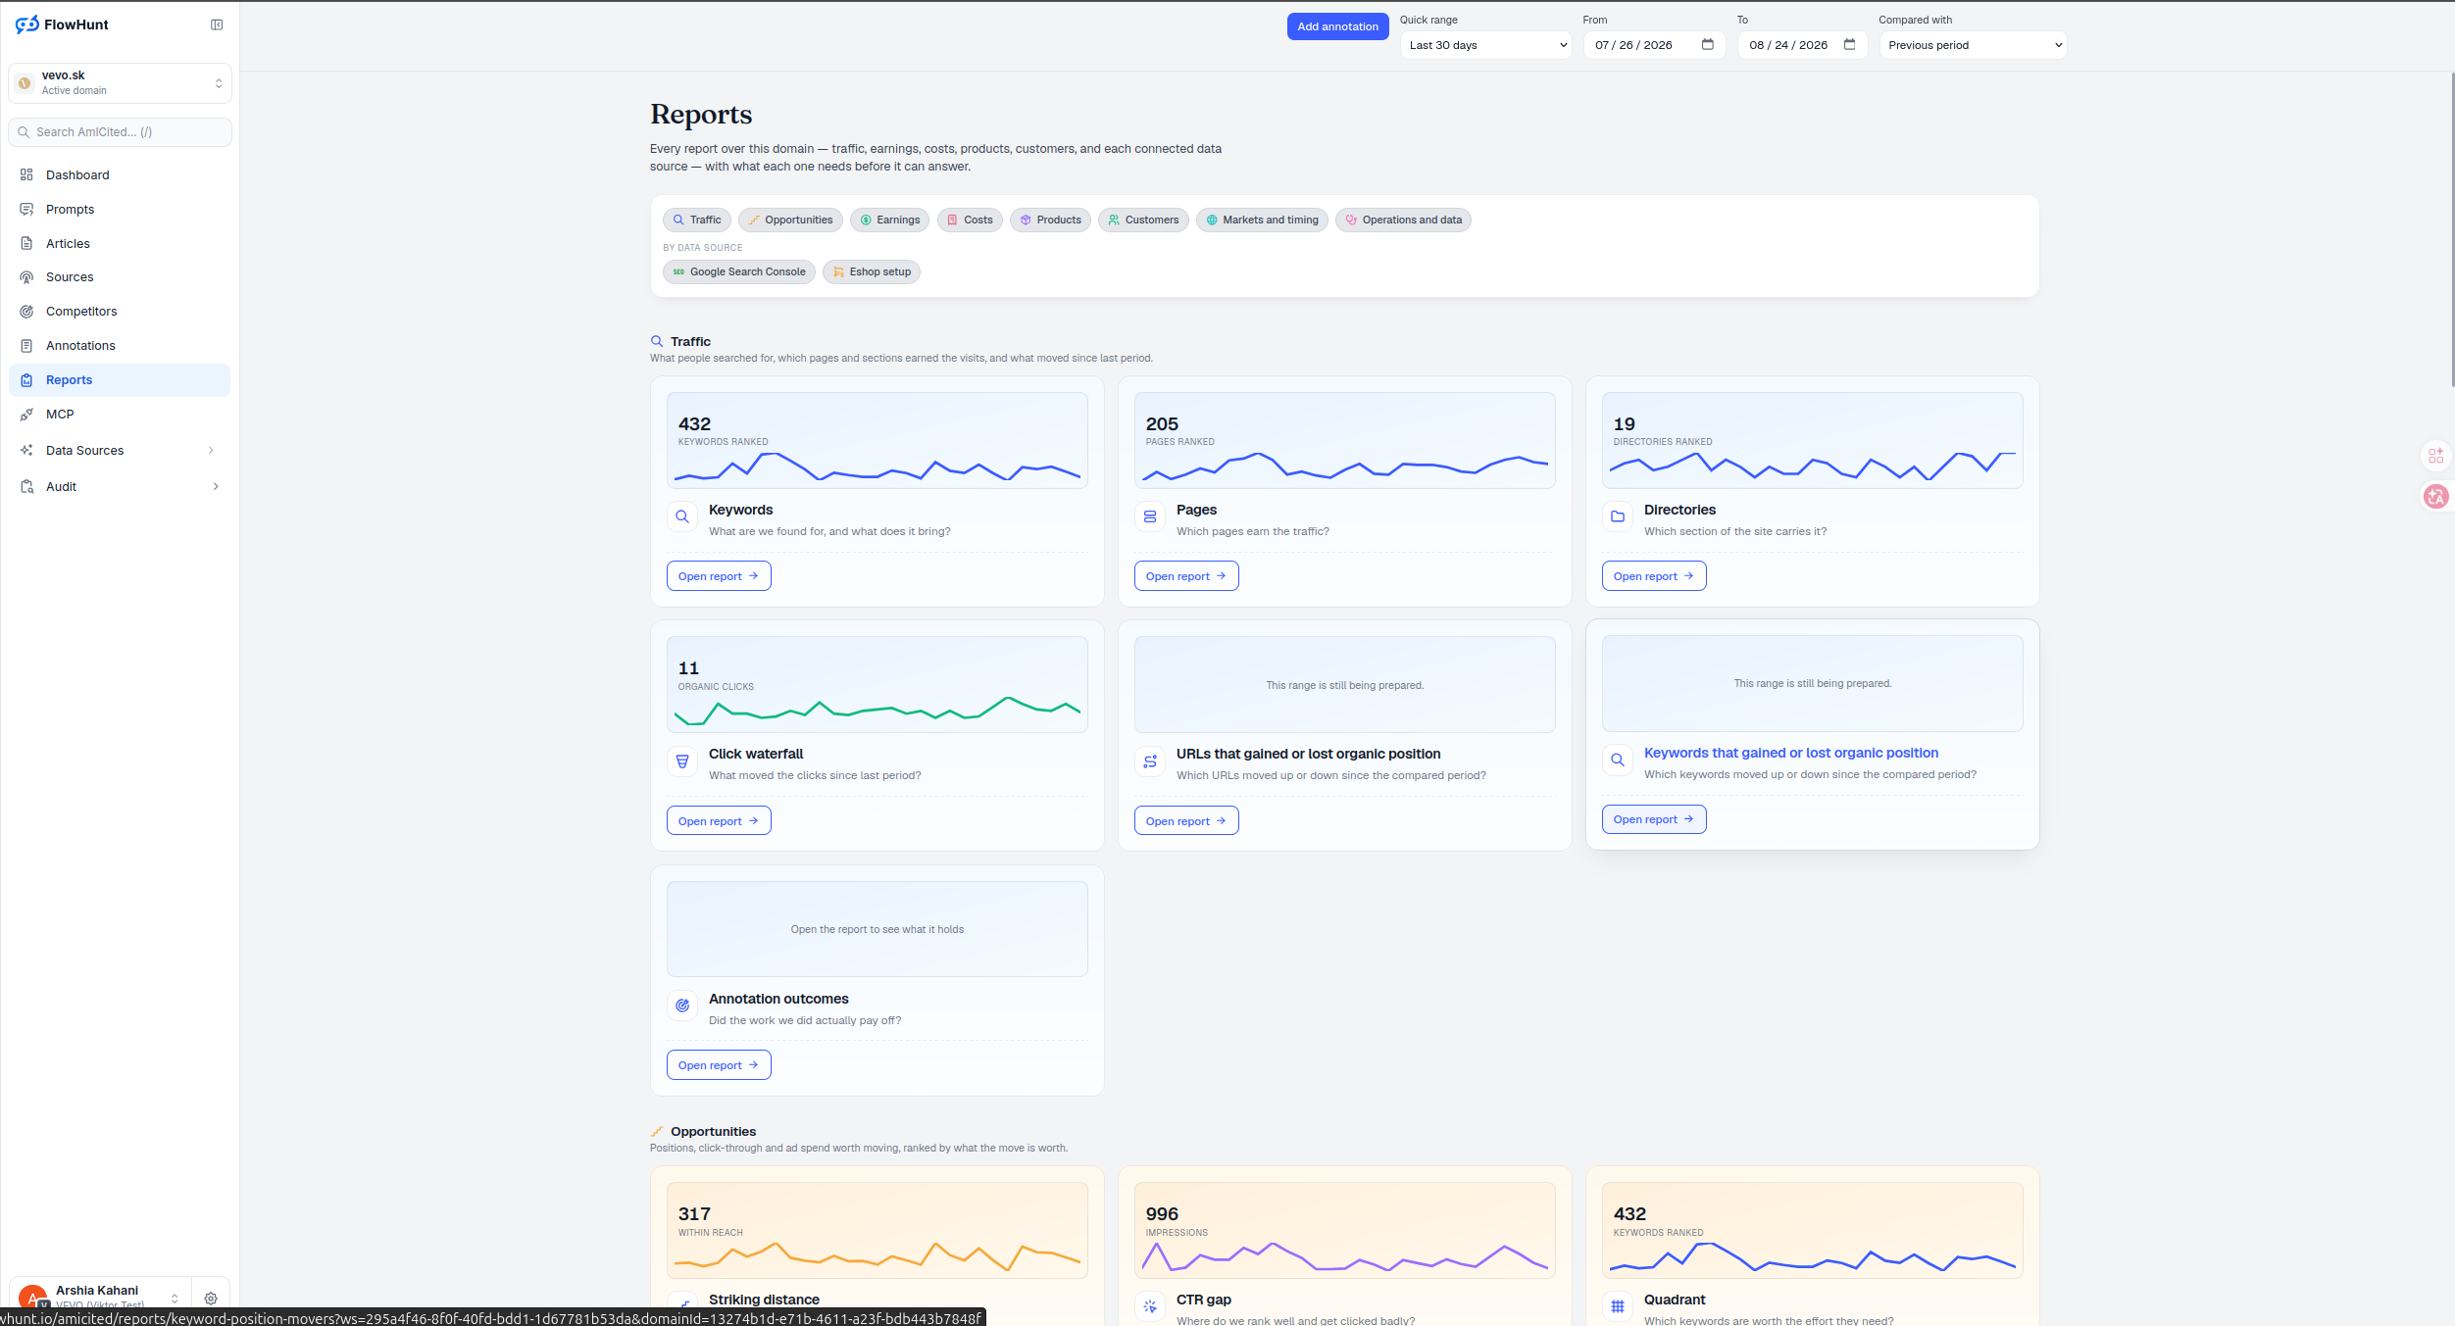Open the settings gear near the user profile
This screenshot has width=2455, height=1326.
click(211, 1299)
